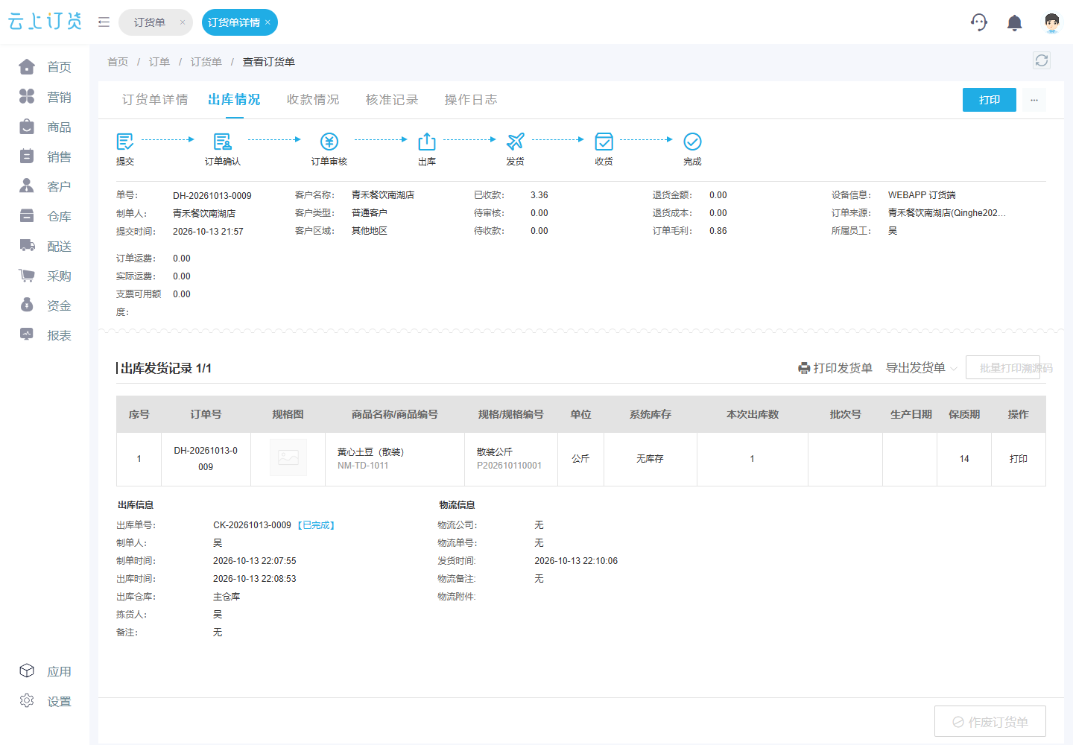Open 应用 in the sidebar
The width and height of the screenshot is (1073, 745).
45,671
